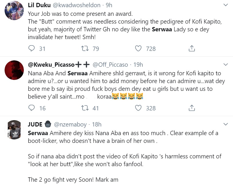
Task: Retweet Kweku_Picasso's tweet
Action: [86, 108]
